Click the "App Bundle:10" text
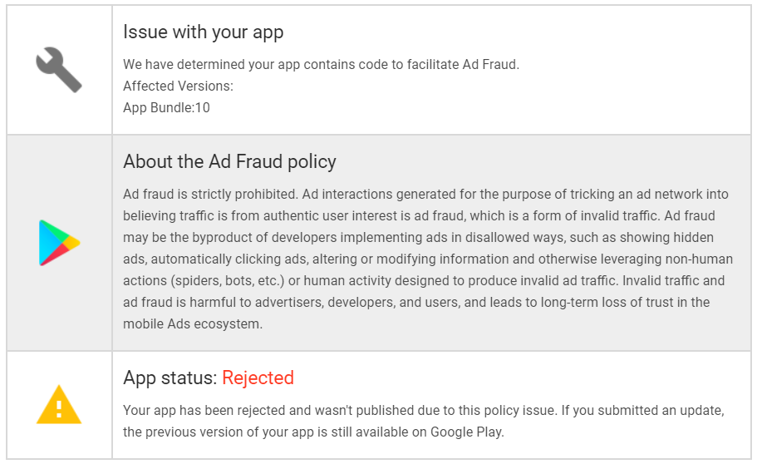This screenshot has height=469, width=757. click(166, 107)
